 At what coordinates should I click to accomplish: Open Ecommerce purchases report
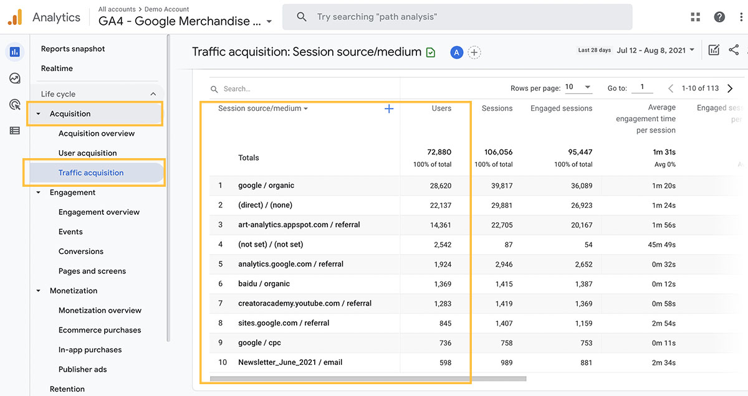click(100, 330)
